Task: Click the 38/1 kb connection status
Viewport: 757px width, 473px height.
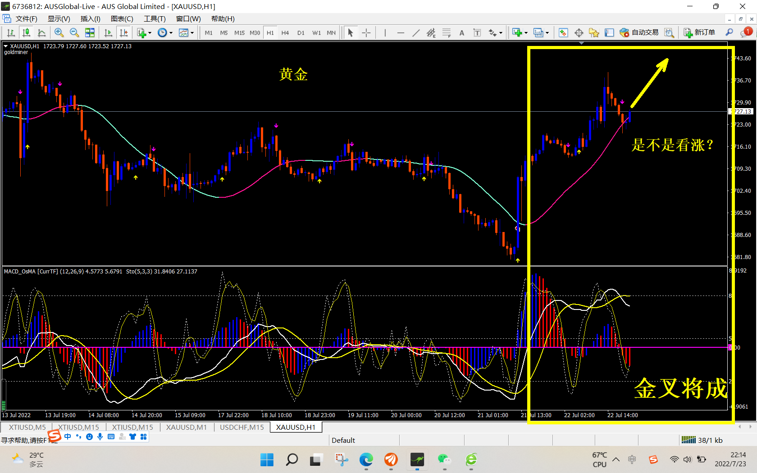Action: [702, 440]
